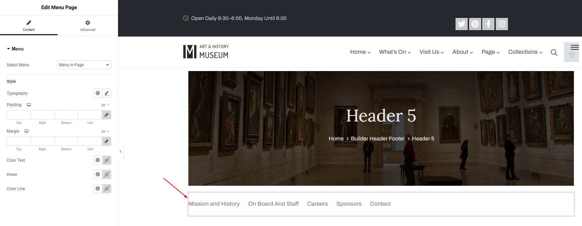The width and height of the screenshot is (582, 226).
Task: Open the Select Menu dropdown
Action: (84, 65)
